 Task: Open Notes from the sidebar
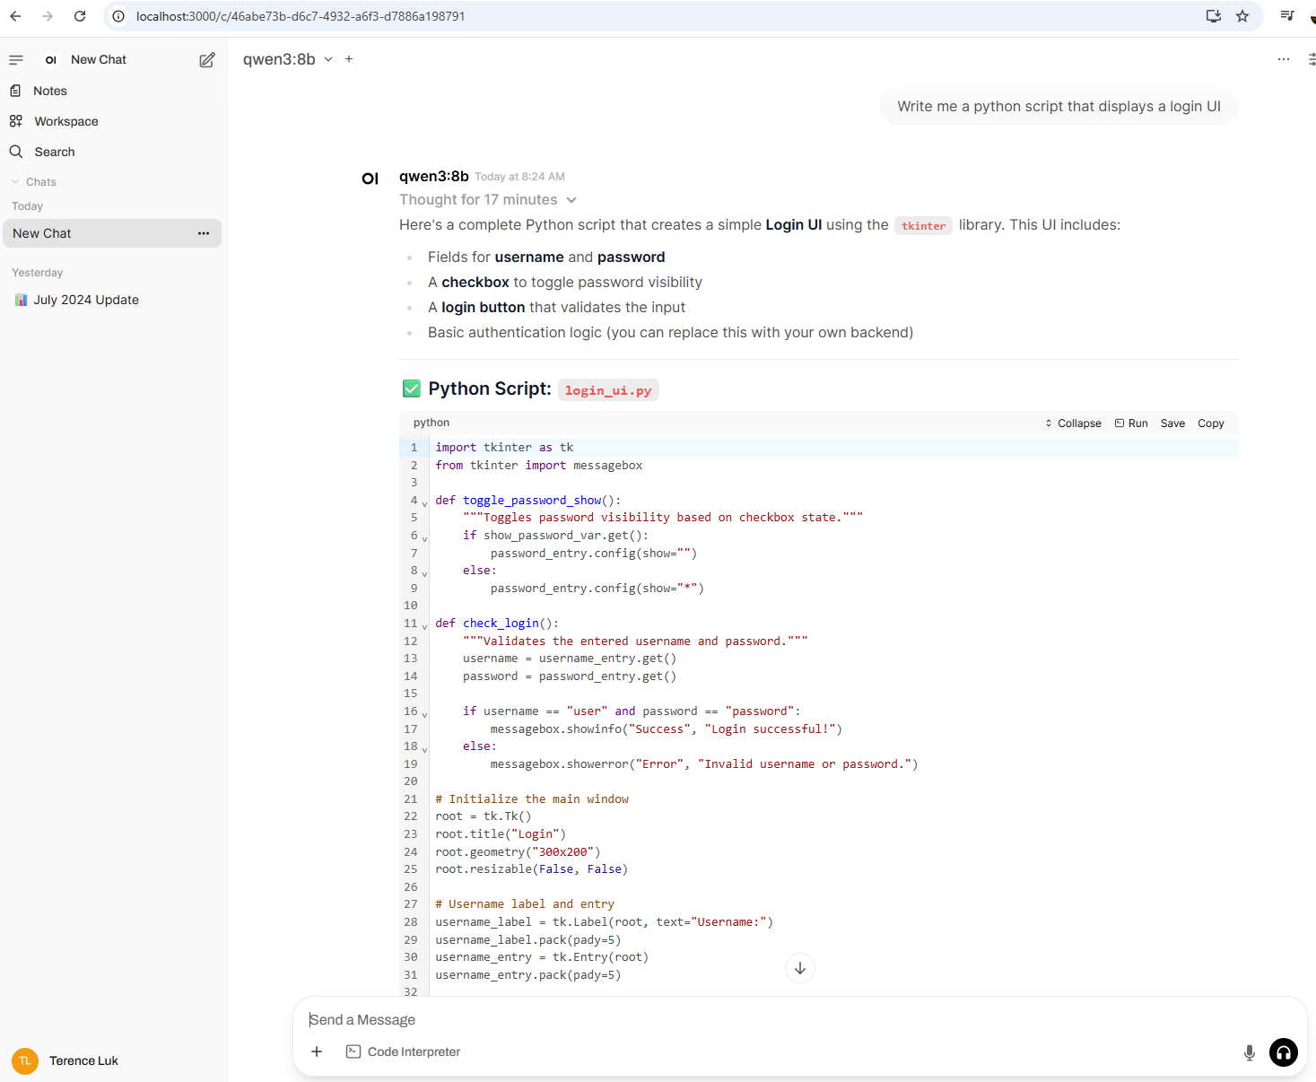pyautogui.click(x=49, y=91)
